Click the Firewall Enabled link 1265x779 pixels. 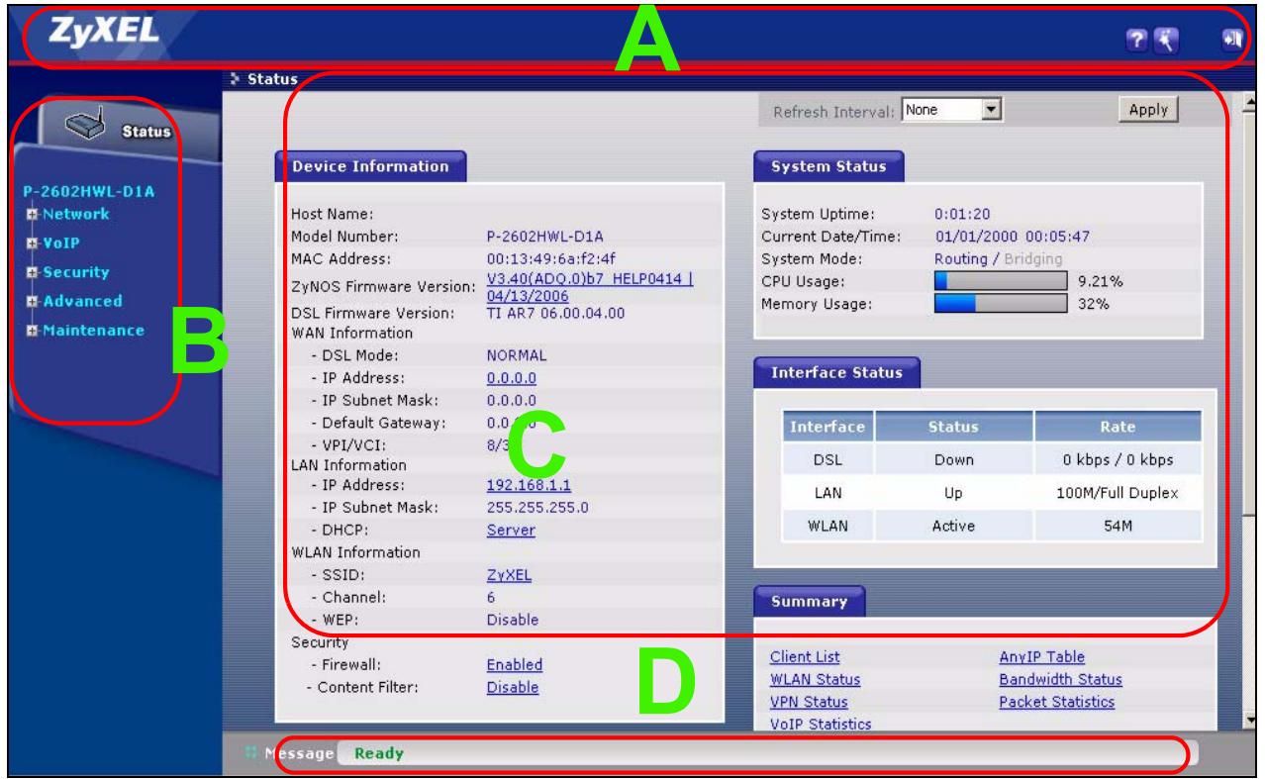click(x=515, y=665)
